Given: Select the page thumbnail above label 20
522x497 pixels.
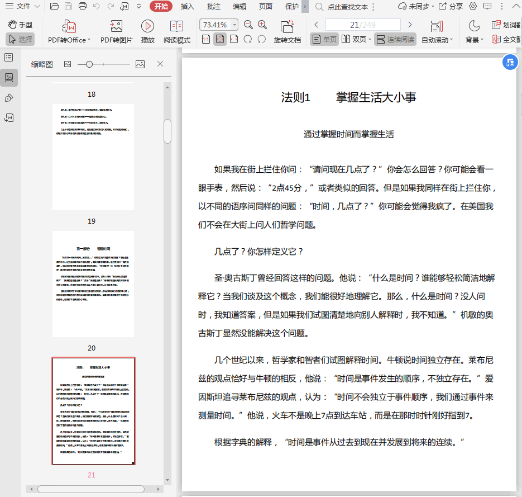Looking at the screenshot, I should click(x=93, y=284).
